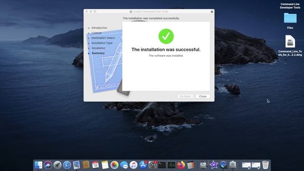The image size is (304, 171).
Task: Click the 'Files' folder name label
Action: click(290, 28)
